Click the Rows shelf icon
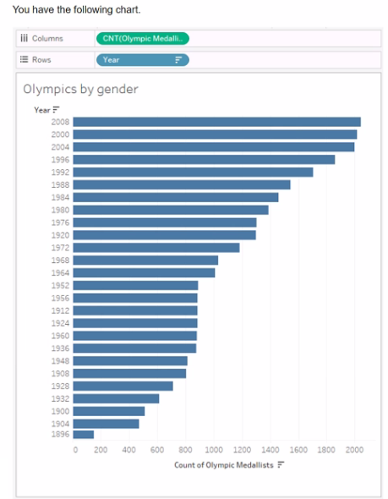The image size is (388, 499). [24, 59]
